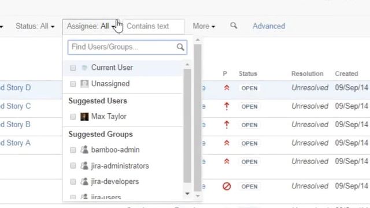Check the Current User checkbox
Image resolution: width=370 pixels, height=208 pixels.
pos(73,68)
